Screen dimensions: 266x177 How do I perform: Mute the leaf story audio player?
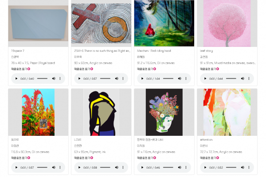243,79
